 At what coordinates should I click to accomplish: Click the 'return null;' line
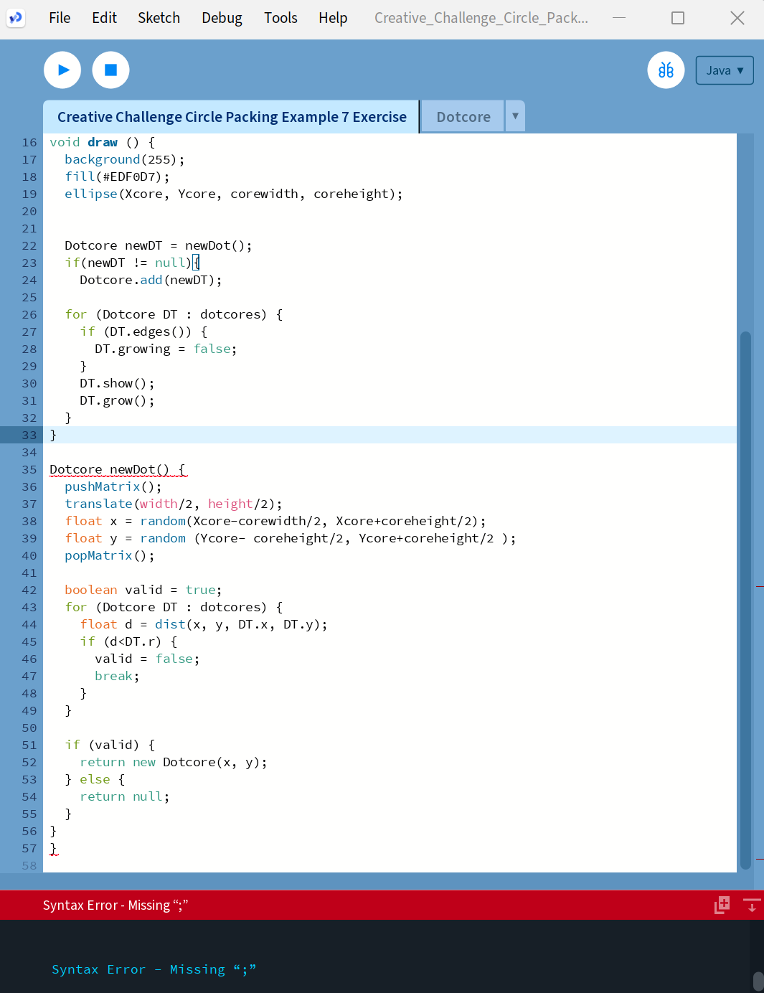pyautogui.click(x=125, y=796)
